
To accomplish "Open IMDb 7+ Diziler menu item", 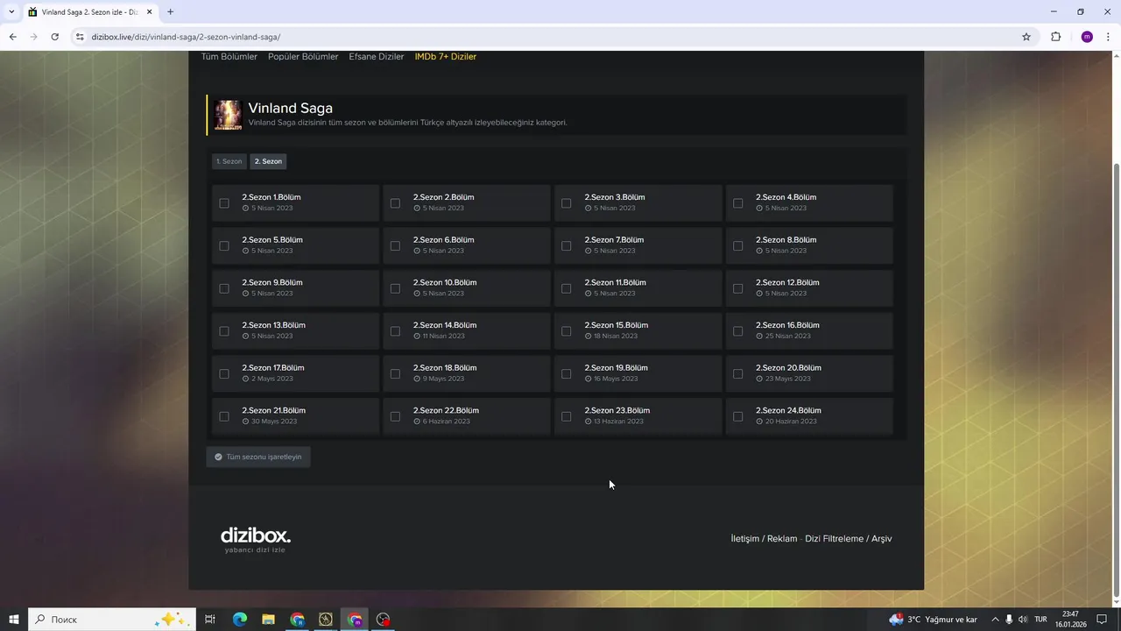I will (x=446, y=57).
